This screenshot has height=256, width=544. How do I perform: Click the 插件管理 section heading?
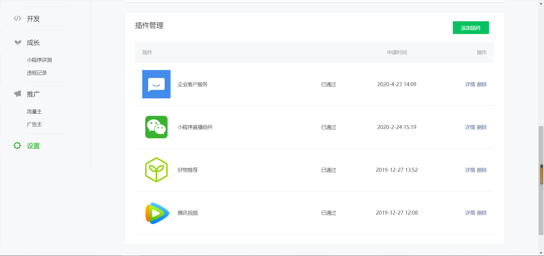pos(149,26)
